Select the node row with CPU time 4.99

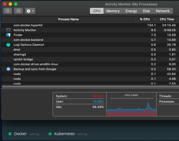(90, 79)
